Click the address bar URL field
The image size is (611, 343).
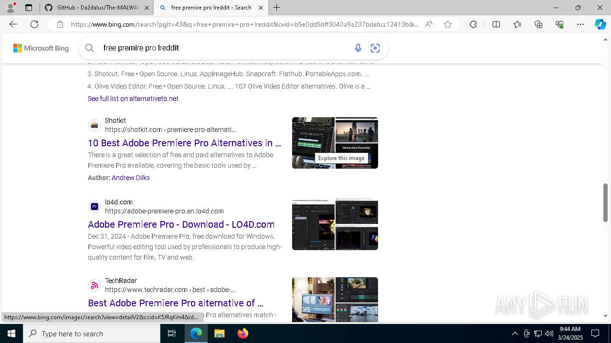244,24
